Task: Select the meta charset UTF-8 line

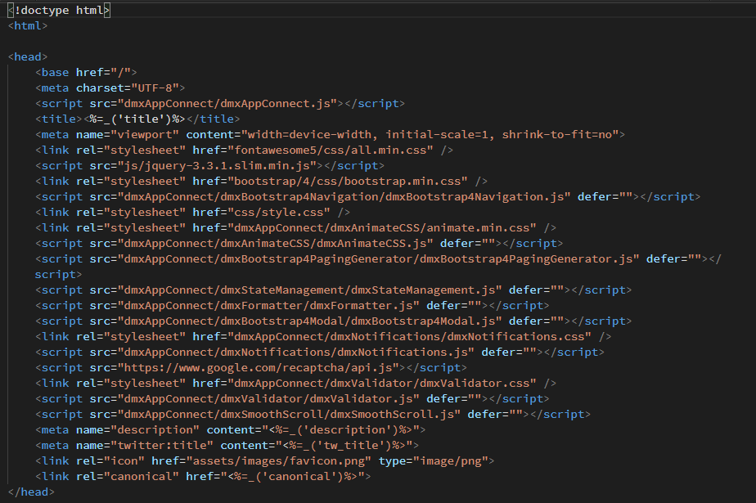Action: 110,88
